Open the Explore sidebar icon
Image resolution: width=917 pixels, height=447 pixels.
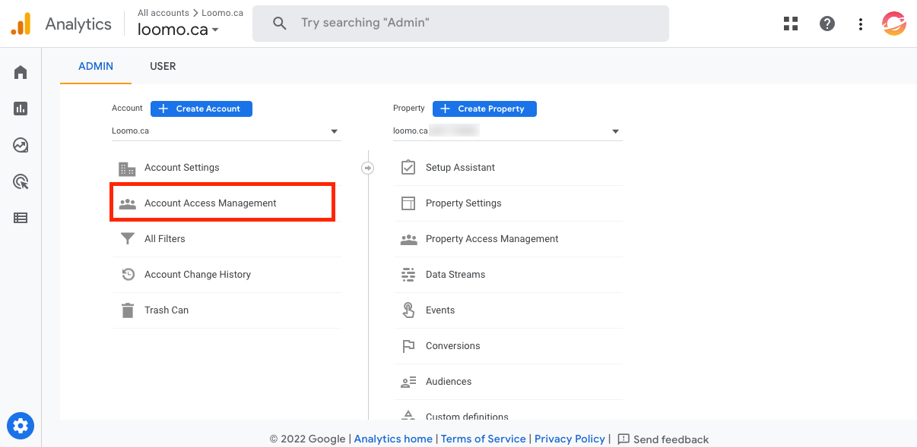click(21, 145)
